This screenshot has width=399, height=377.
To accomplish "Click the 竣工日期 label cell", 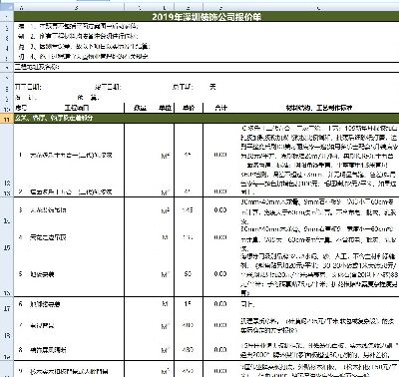I will pyautogui.click(x=108, y=87).
